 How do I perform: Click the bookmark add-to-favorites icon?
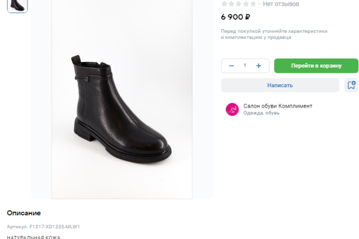351,85
